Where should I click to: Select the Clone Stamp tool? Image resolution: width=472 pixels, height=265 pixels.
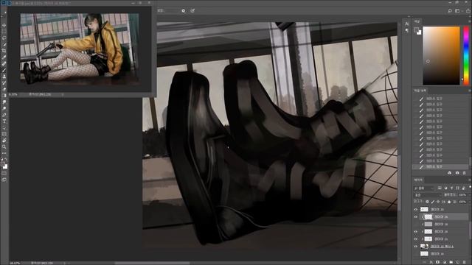(x=4, y=77)
